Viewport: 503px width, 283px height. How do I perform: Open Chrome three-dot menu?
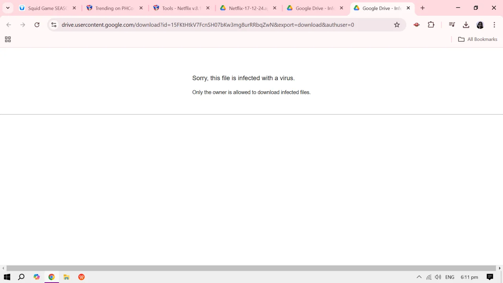[494, 25]
